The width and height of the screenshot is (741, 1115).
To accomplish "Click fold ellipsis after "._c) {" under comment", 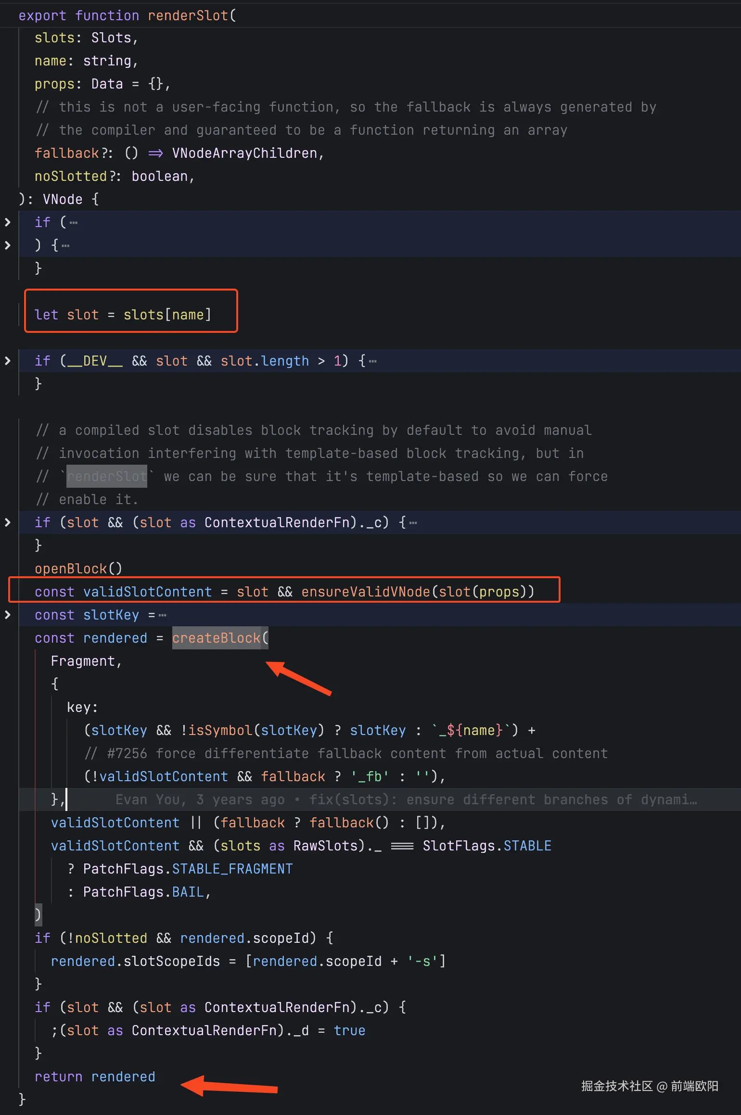I will click(x=413, y=523).
